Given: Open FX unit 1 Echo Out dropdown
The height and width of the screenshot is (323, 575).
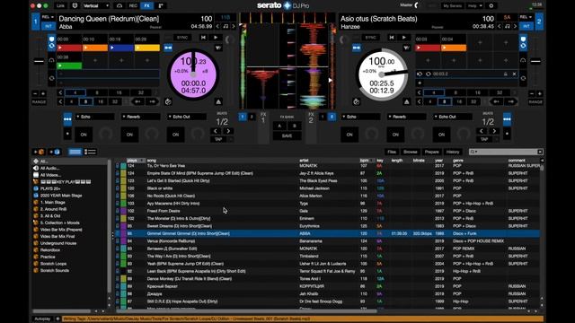Looking at the screenshot, I should pos(187,117).
